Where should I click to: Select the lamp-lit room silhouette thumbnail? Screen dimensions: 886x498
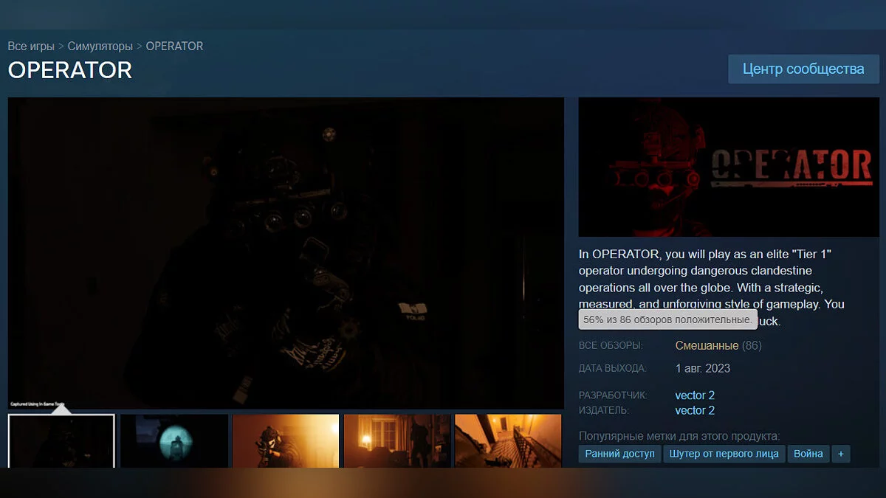click(x=397, y=440)
